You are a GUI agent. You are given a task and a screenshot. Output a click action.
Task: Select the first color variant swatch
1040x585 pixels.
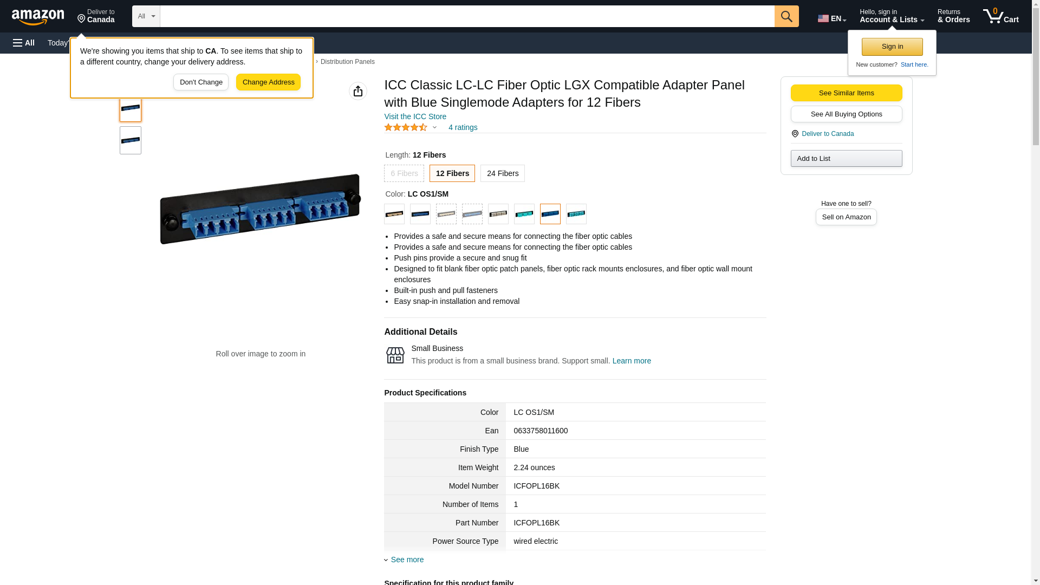394,214
